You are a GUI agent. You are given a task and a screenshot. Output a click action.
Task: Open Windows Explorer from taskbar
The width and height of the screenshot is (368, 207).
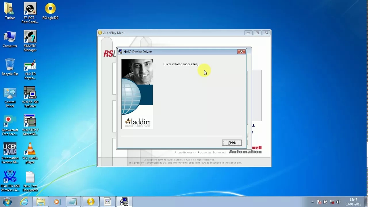point(41,202)
